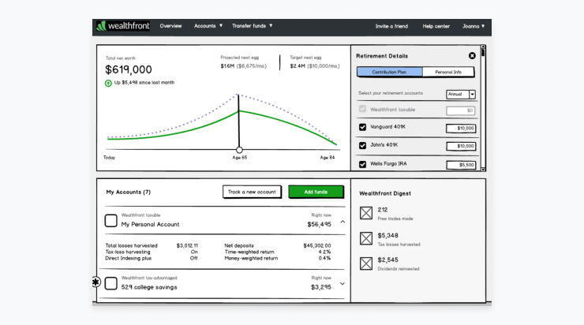Open the Annual frequency dropdown

461,94
